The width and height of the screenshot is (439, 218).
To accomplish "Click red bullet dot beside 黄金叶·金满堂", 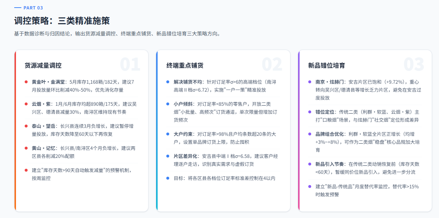I will point(26,82).
